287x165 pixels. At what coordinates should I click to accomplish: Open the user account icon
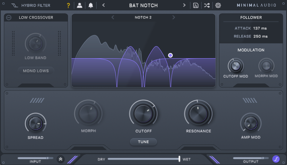[x=80, y=6]
